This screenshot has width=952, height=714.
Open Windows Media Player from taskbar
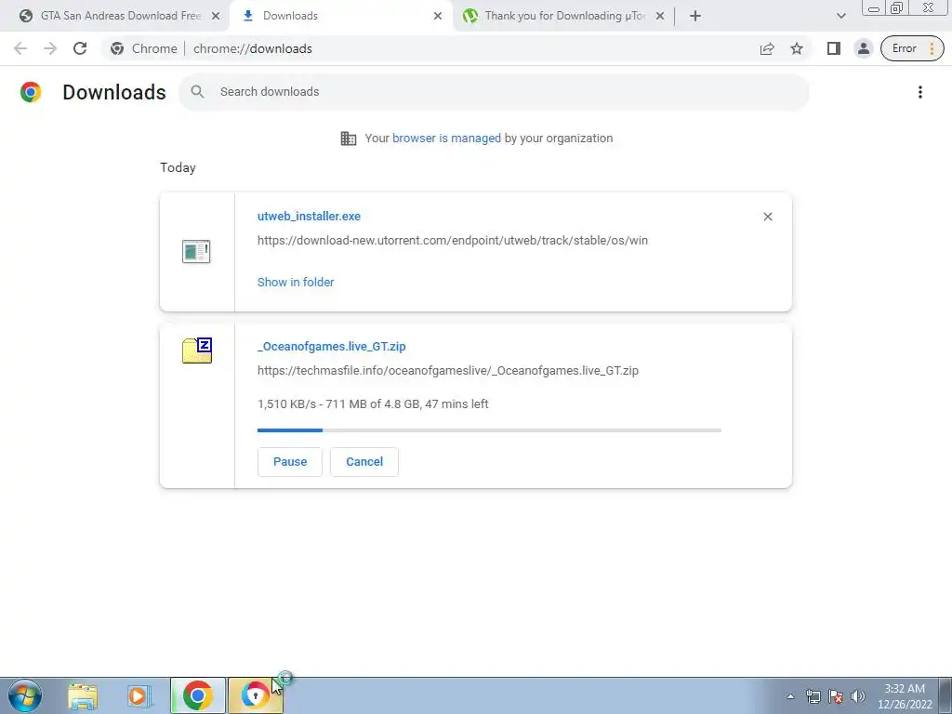[x=139, y=695]
